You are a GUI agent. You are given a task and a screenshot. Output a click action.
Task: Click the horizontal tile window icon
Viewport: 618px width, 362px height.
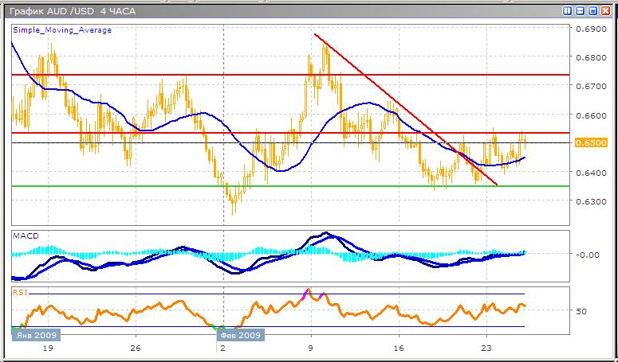coord(580,10)
